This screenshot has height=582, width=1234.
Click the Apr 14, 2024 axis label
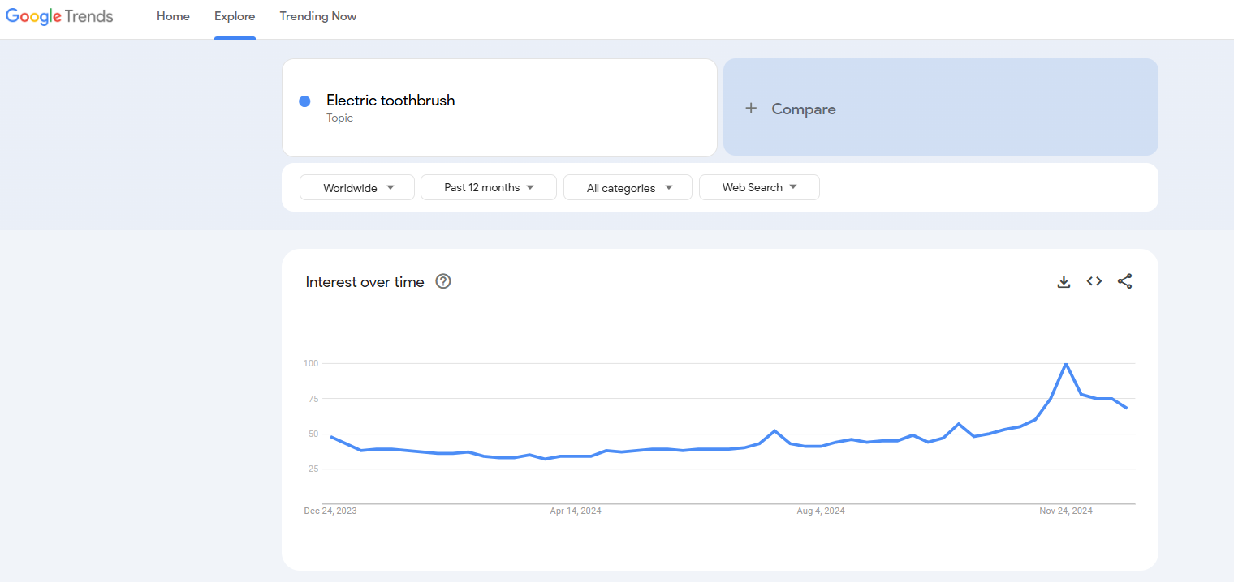576,511
